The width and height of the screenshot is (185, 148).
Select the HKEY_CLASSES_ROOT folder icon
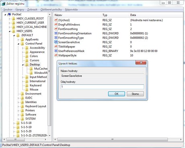click(x=14, y=18)
